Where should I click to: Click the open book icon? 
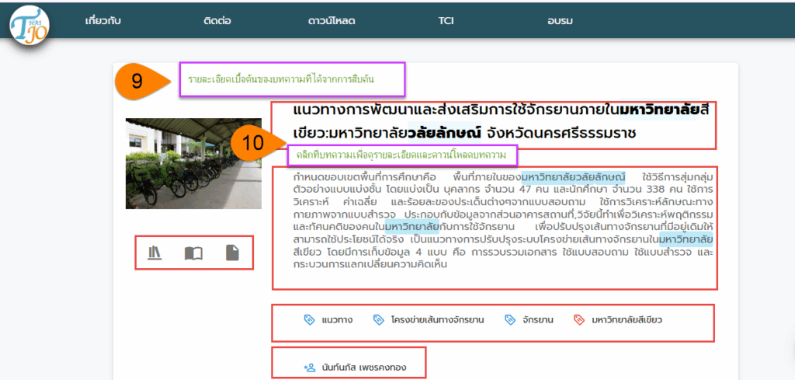click(x=193, y=253)
